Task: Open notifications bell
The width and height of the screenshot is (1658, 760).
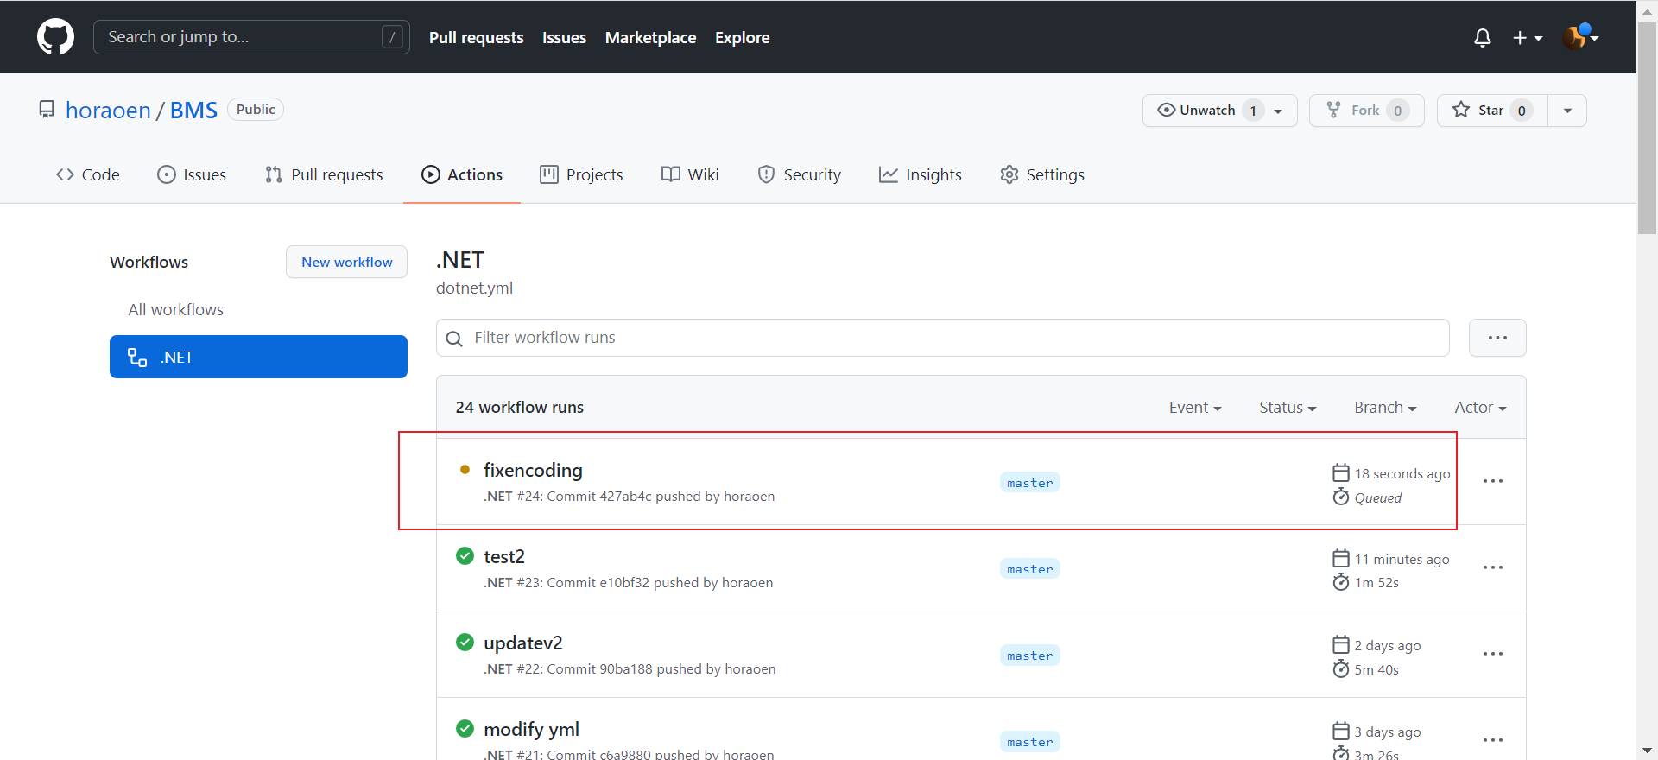Action: pyautogui.click(x=1483, y=38)
